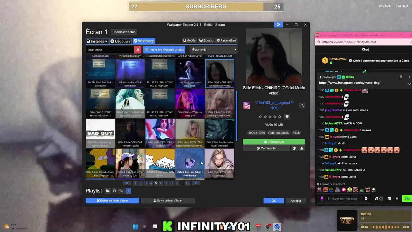The image size is (412, 232).
Task: Open Mieux notés sort dropdown
Action: (x=214, y=50)
